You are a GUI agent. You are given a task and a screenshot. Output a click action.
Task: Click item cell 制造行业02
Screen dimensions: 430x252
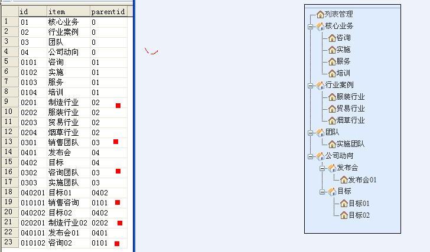point(69,222)
